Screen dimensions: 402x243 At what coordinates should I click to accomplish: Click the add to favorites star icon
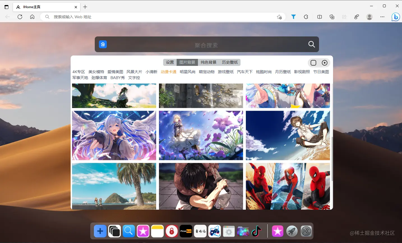click(x=279, y=17)
